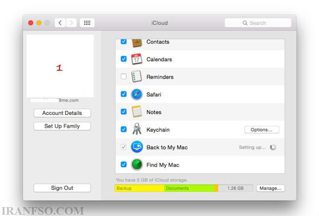Toggle the Back to My Mac checkbox
Viewport: 319px width, 216px height.
pos(124,147)
